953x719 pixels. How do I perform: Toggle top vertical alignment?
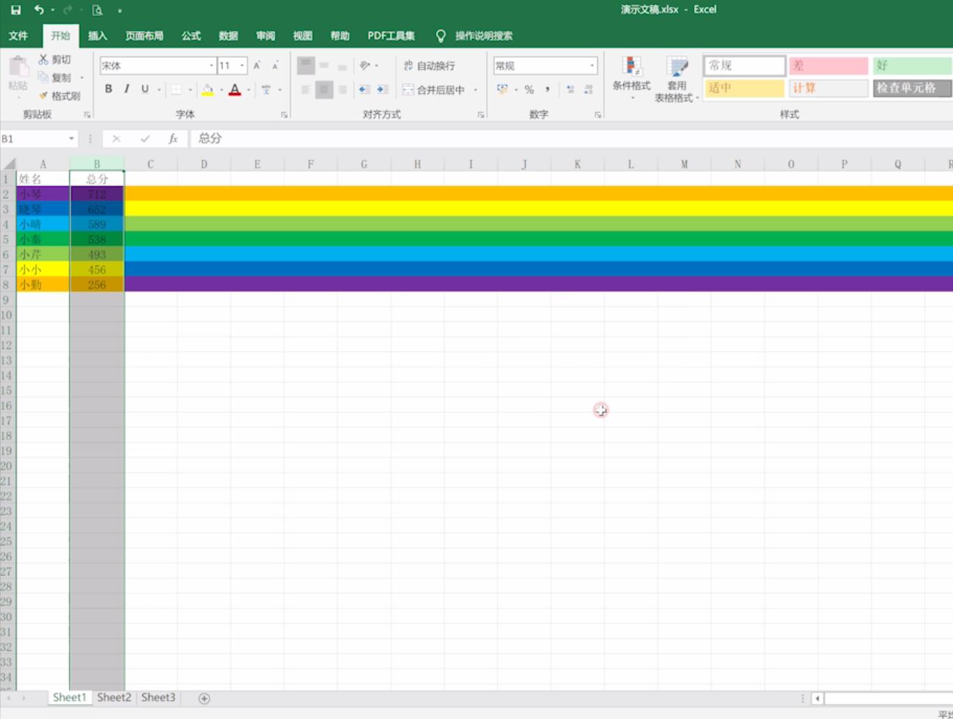coord(305,65)
